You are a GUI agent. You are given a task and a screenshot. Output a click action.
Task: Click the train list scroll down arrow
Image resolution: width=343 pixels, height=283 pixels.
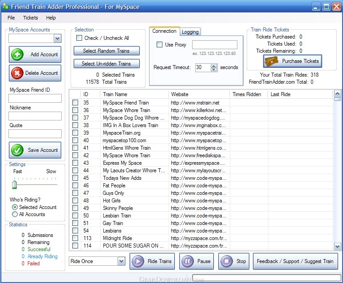337,247
